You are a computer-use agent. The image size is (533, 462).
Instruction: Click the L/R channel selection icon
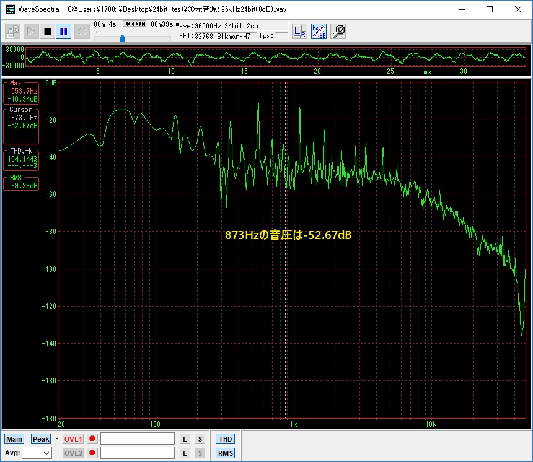(300, 31)
